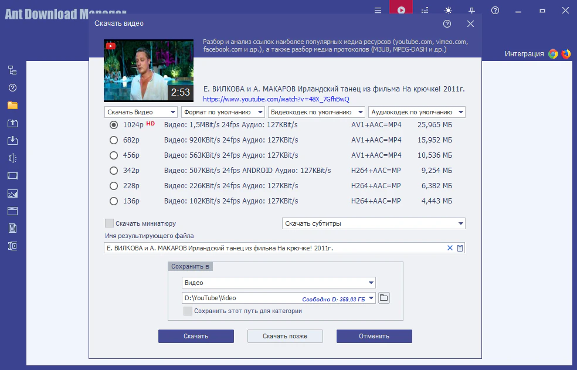This screenshot has height=370, width=577.
Task: Open the hamburger menu in title bar
Action: (x=378, y=10)
